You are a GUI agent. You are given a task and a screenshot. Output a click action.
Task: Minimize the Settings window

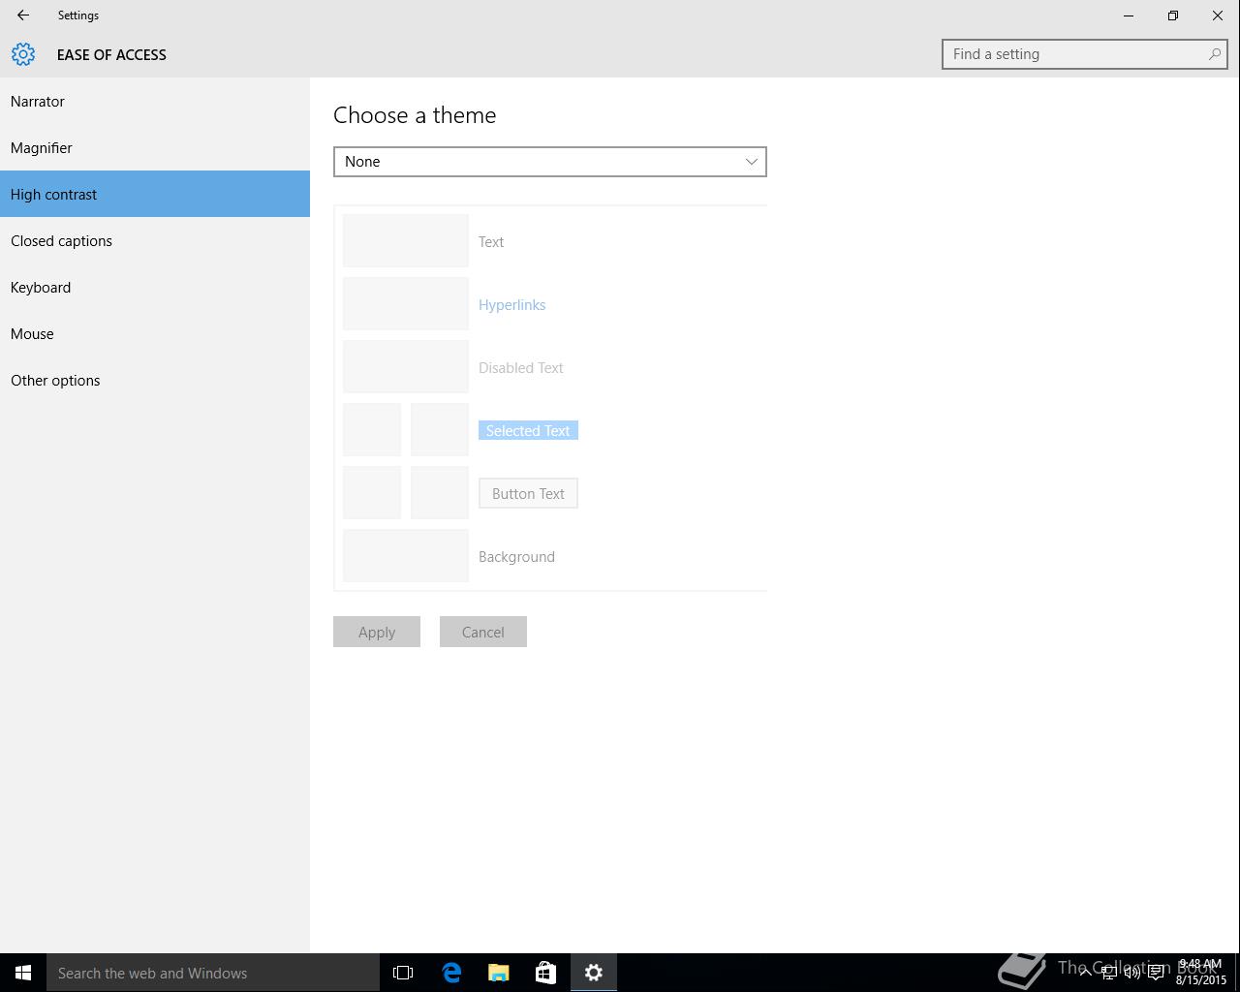pos(1129,15)
